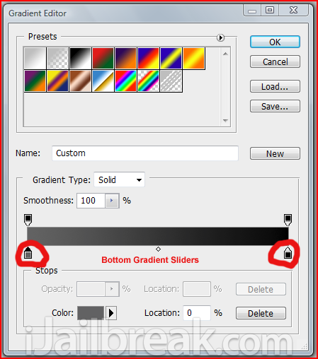The height and width of the screenshot is (359, 318).
Task: Select the right opacity stop above gradient bar
Action: click(288, 220)
